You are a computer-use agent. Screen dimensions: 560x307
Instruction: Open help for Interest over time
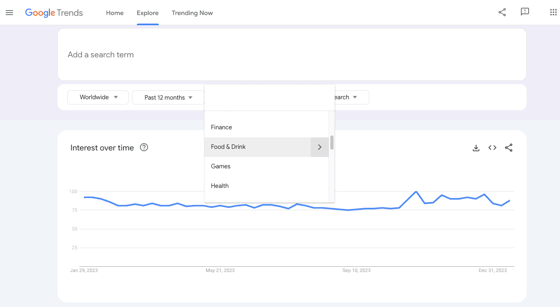tap(144, 148)
